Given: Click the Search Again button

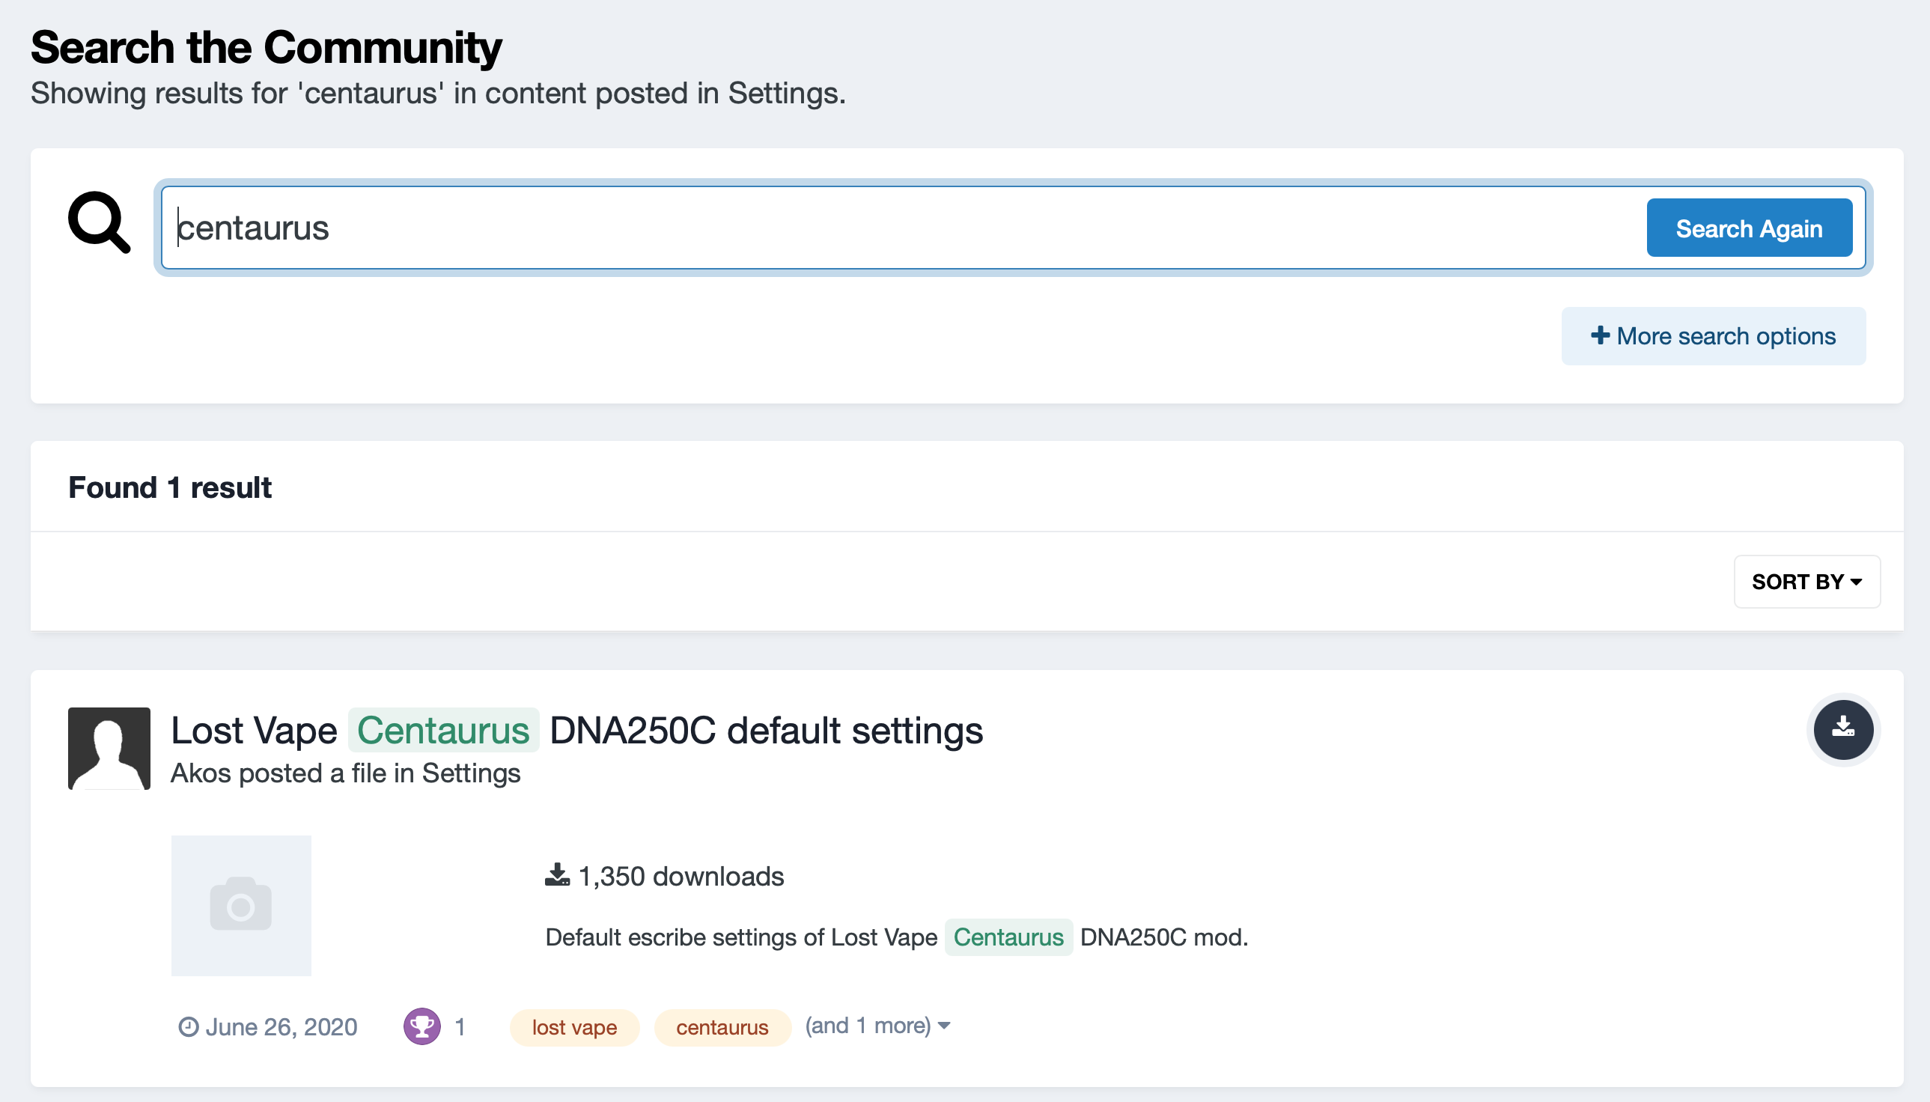Looking at the screenshot, I should 1749,228.
